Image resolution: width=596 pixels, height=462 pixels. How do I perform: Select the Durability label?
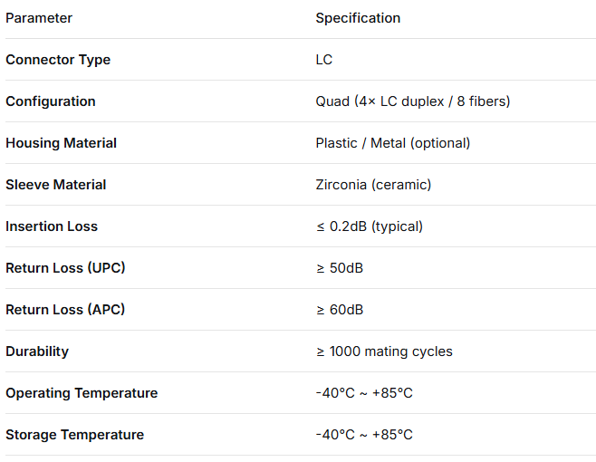pyautogui.click(x=37, y=351)
